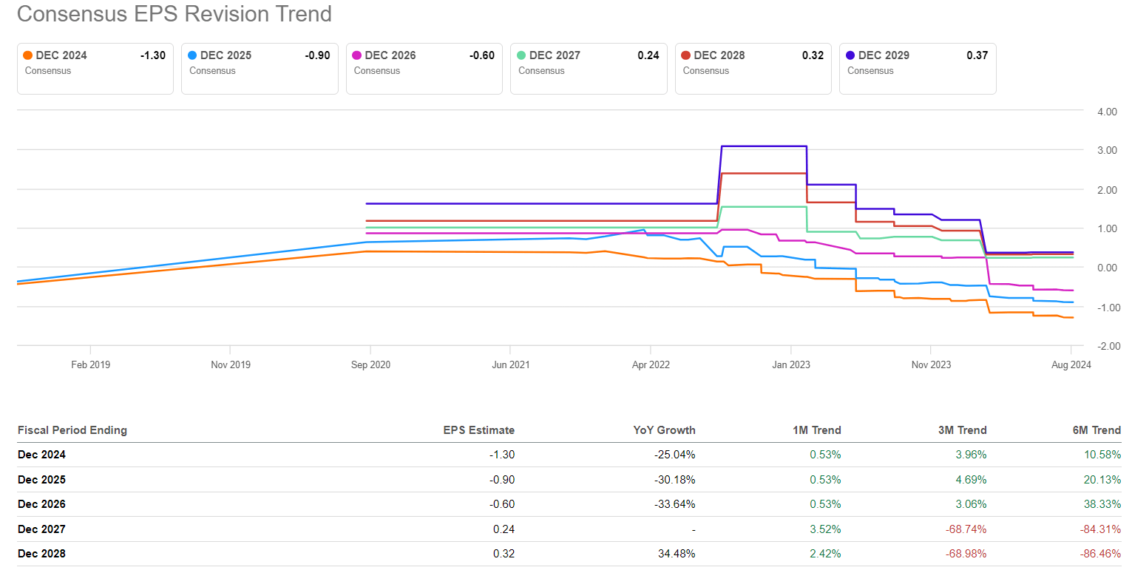Toggle the DEC 2029 consensus card
1132x570 pixels.
pyautogui.click(x=918, y=68)
